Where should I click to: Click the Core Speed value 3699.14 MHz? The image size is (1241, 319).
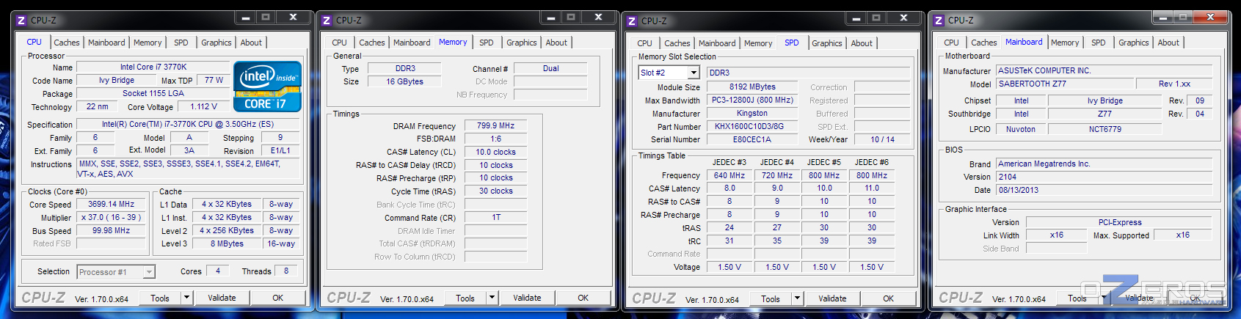[x=111, y=204]
